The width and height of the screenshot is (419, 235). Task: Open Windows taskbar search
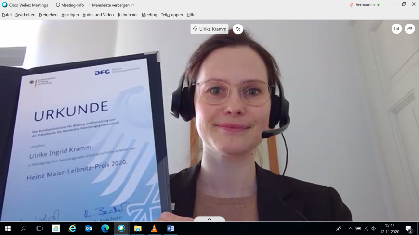click(x=24, y=229)
